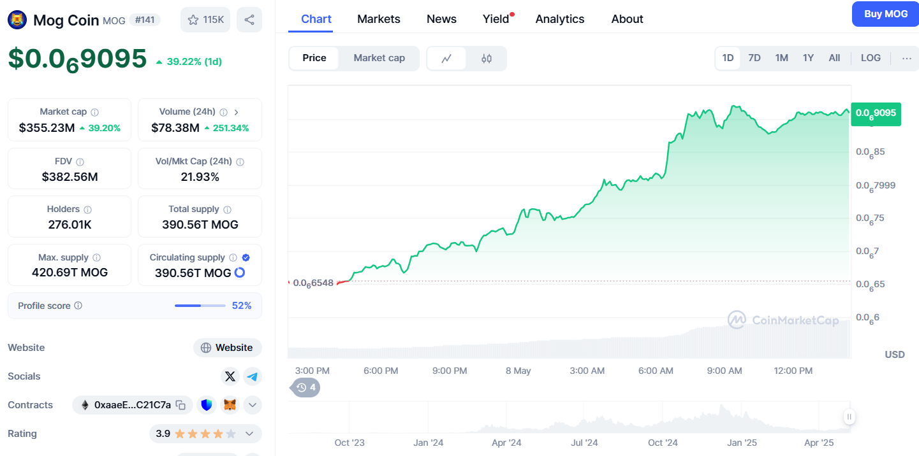Click the Buy MOG button
919x456 pixels.
(x=886, y=14)
